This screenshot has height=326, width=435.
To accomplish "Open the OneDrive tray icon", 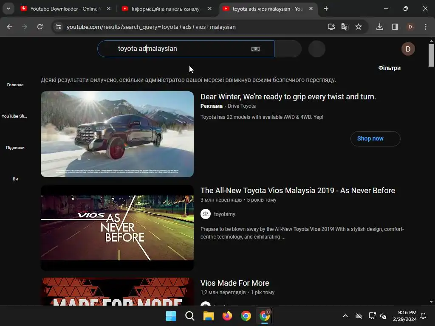I will (x=359, y=316).
